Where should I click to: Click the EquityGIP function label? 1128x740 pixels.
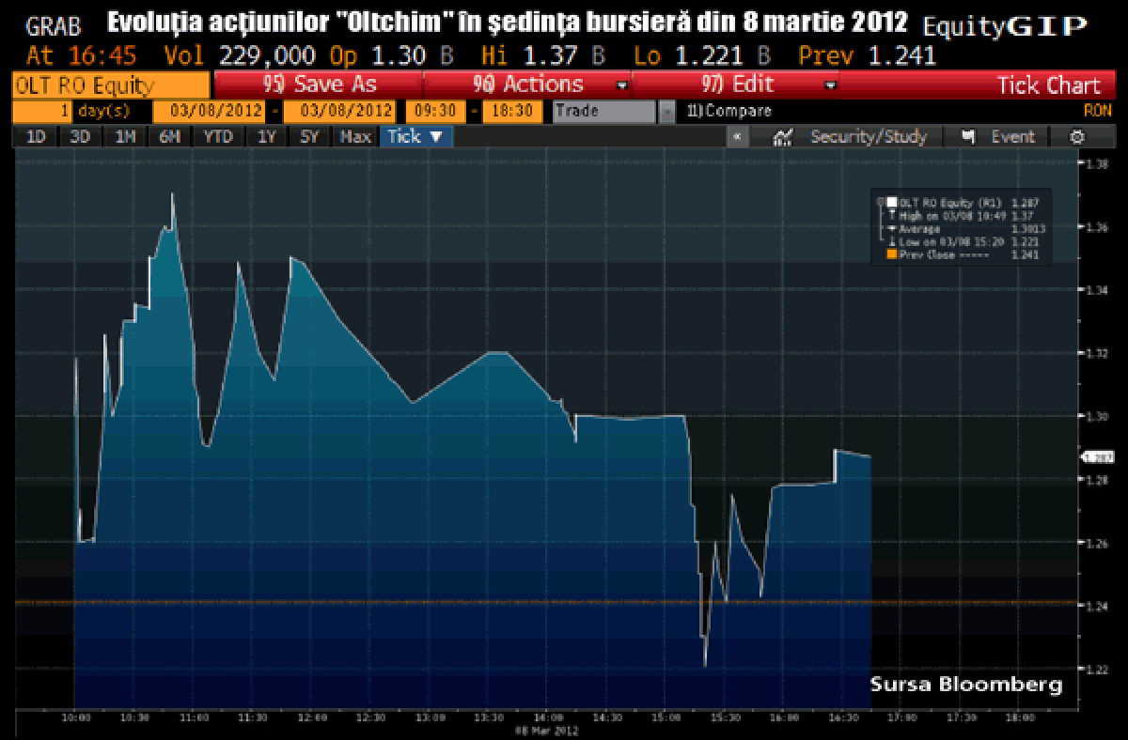[x=1005, y=26]
